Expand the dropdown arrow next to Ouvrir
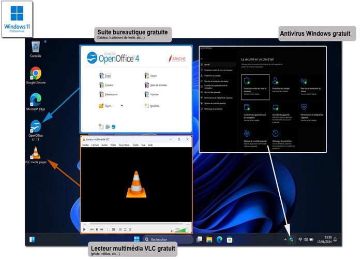Screen dimensions: 362x259 [122, 106]
